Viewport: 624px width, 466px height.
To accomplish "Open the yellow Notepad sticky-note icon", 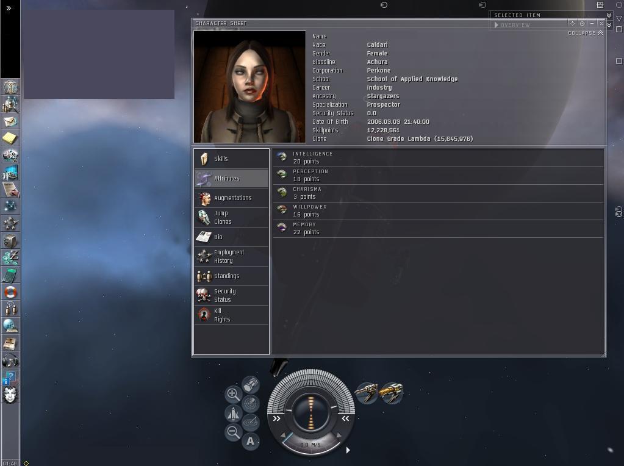I will [x=10, y=138].
